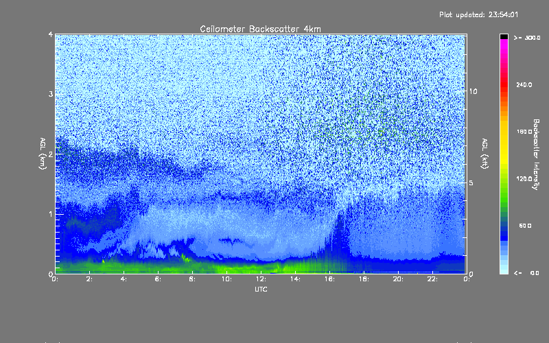Click the '14:' time tick label
Image resolution: width=549 pixels, height=343 pixels.
point(295,279)
